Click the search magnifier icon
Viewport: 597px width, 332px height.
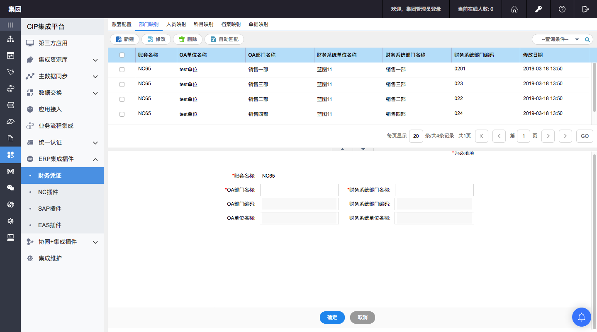587,40
